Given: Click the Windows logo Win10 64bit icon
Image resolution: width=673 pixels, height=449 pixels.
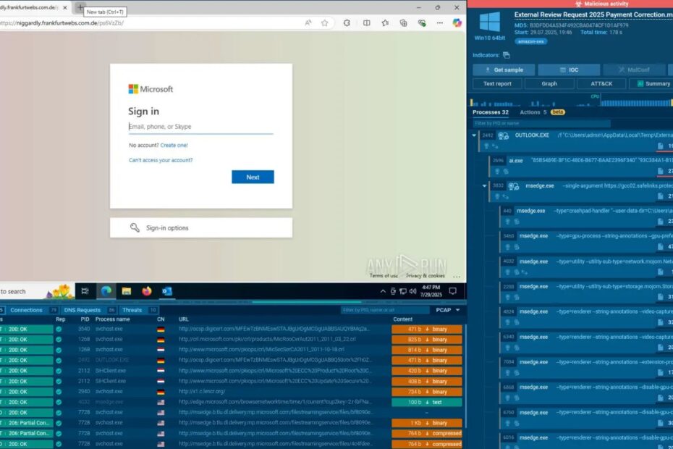Looking at the screenshot, I should pos(490,22).
